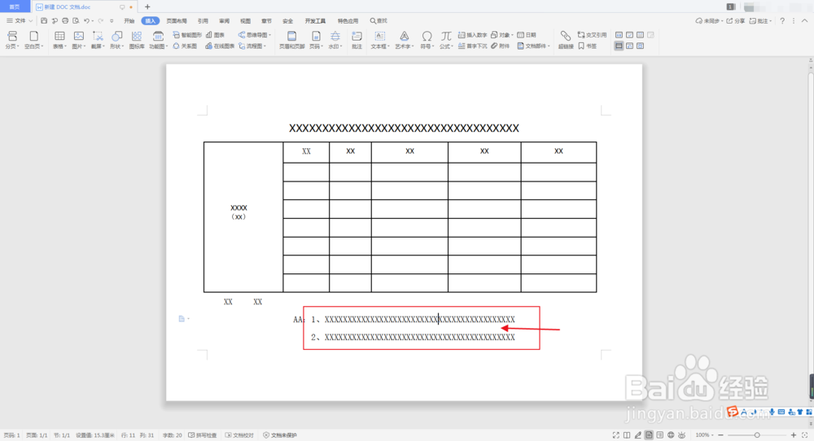The height and width of the screenshot is (441, 814).
Task: Switch to web layout view in status bar
Action: [x=671, y=435]
